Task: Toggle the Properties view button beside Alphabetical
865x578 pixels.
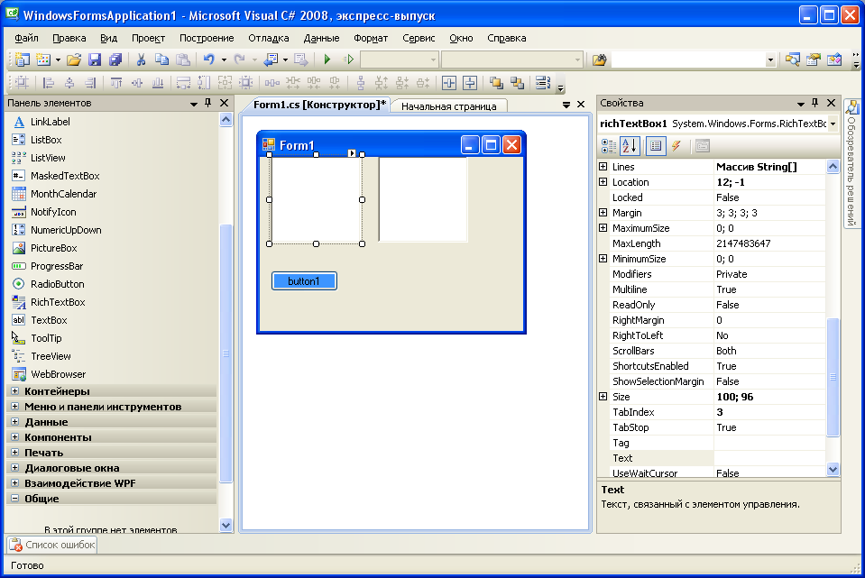Action: point(656,145)
